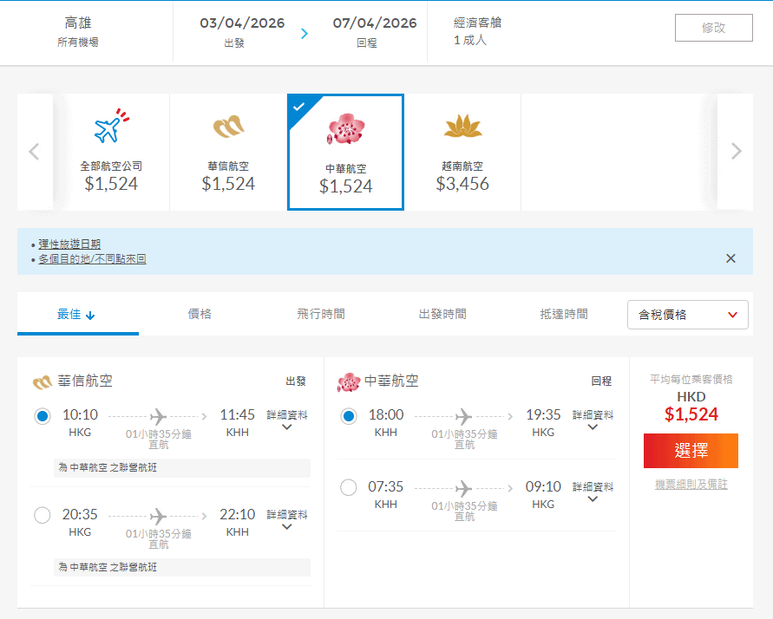Click the arrow between departure and return dates
Image resolution: width=773 pixels, height=619 pixels.
(305, 34)
